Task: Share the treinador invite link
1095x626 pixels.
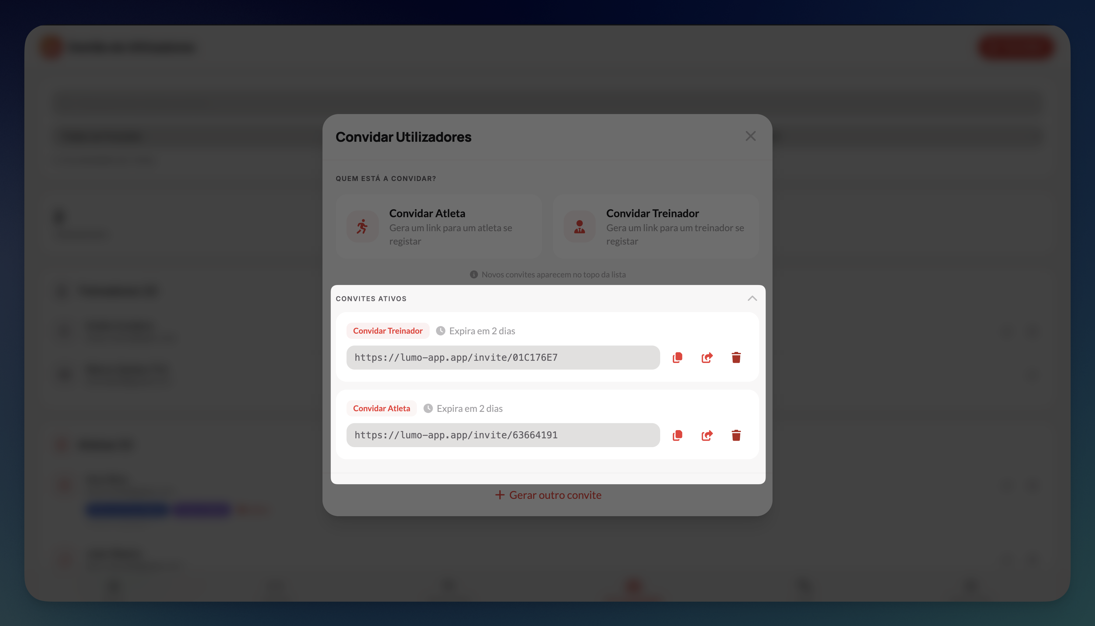Action: [x=706, y=357]
